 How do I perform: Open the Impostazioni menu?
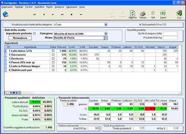pos(72,7)
